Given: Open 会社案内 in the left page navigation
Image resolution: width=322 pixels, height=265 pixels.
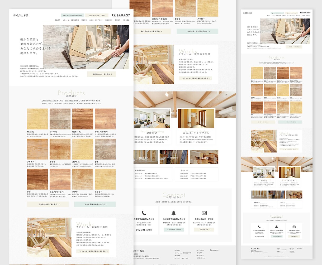Looking at the screenshot, I should 117,20.
